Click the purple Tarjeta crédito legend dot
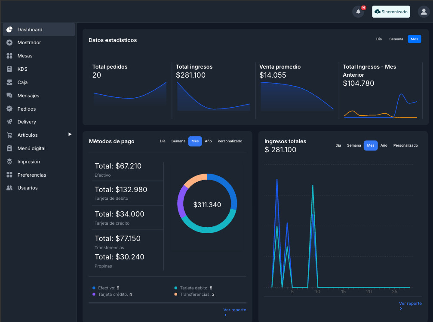The image size is (433, 322). point(94,295)
